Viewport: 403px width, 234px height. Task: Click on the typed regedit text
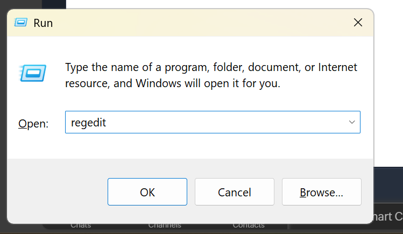pos(89,123)
